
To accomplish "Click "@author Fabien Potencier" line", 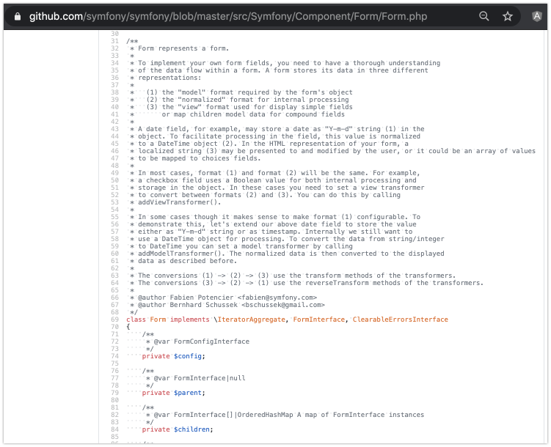I will 227,298.
